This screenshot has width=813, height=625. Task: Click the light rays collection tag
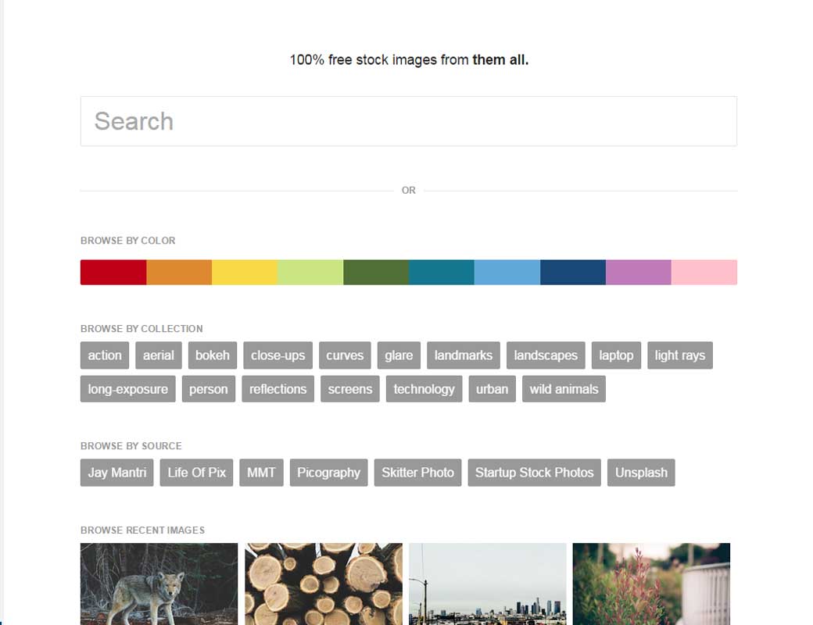click(679, 355)
